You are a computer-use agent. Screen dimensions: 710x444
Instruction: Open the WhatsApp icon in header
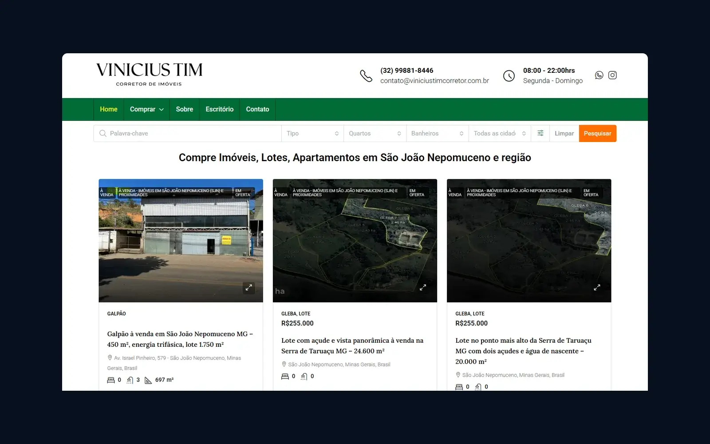[599, 75]
